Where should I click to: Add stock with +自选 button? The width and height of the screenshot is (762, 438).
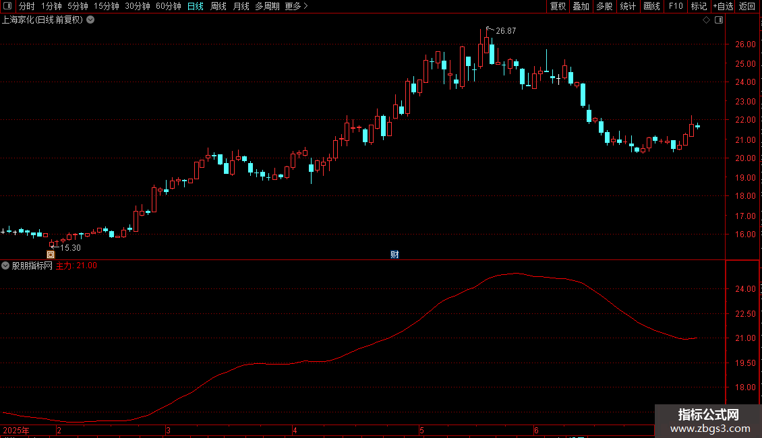click(723, 6)
